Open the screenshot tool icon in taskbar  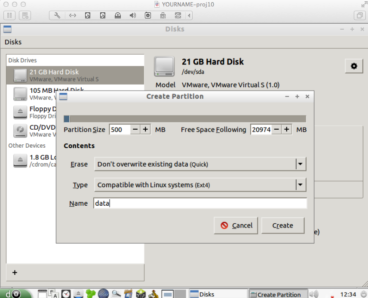(x=129, y=294)
